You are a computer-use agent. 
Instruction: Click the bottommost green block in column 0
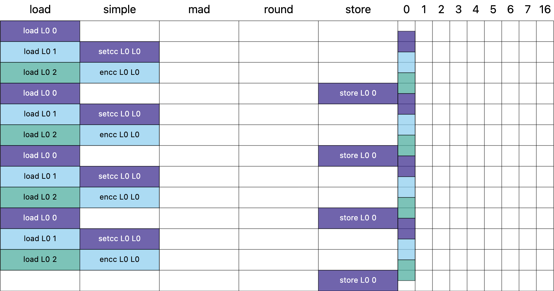pyautogui.click(x=406, y=270)
